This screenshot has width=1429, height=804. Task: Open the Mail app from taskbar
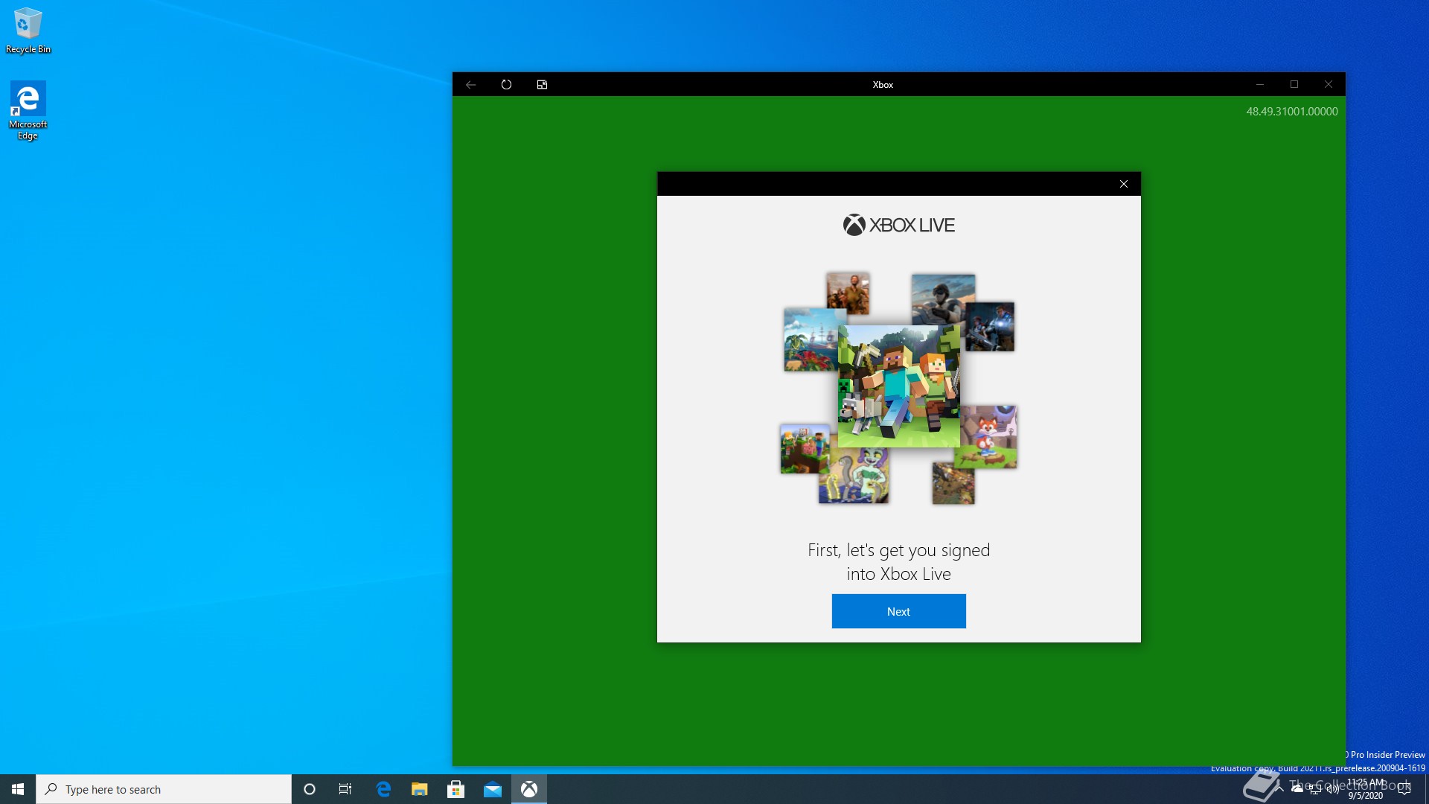point(492,789)
